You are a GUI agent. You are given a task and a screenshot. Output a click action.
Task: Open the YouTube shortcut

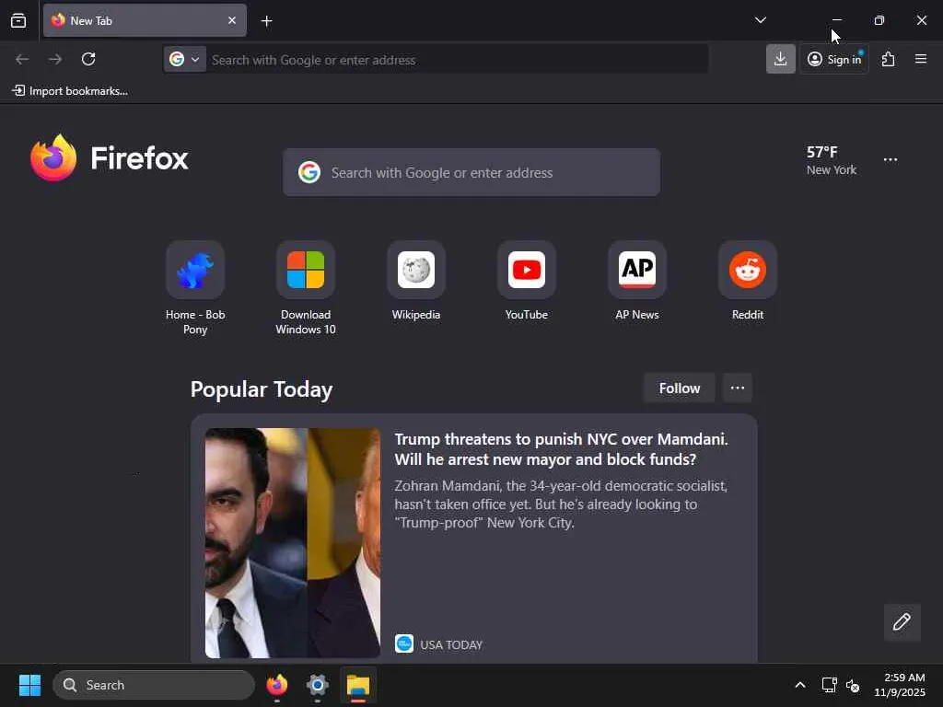tap(527, 282)
